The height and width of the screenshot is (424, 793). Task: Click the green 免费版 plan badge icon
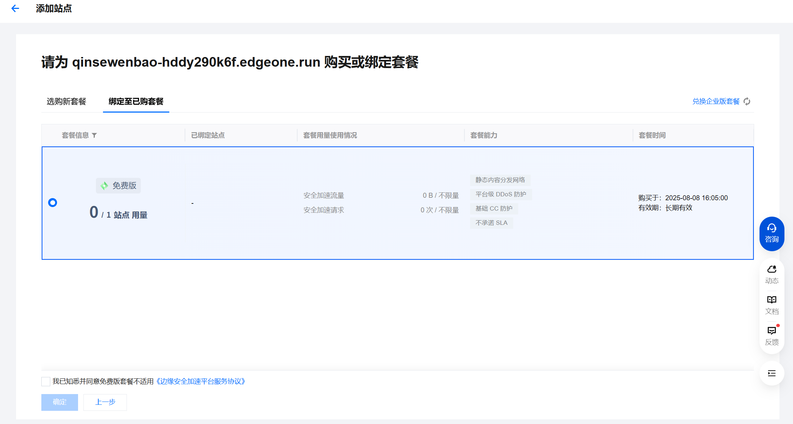[104, 186]
